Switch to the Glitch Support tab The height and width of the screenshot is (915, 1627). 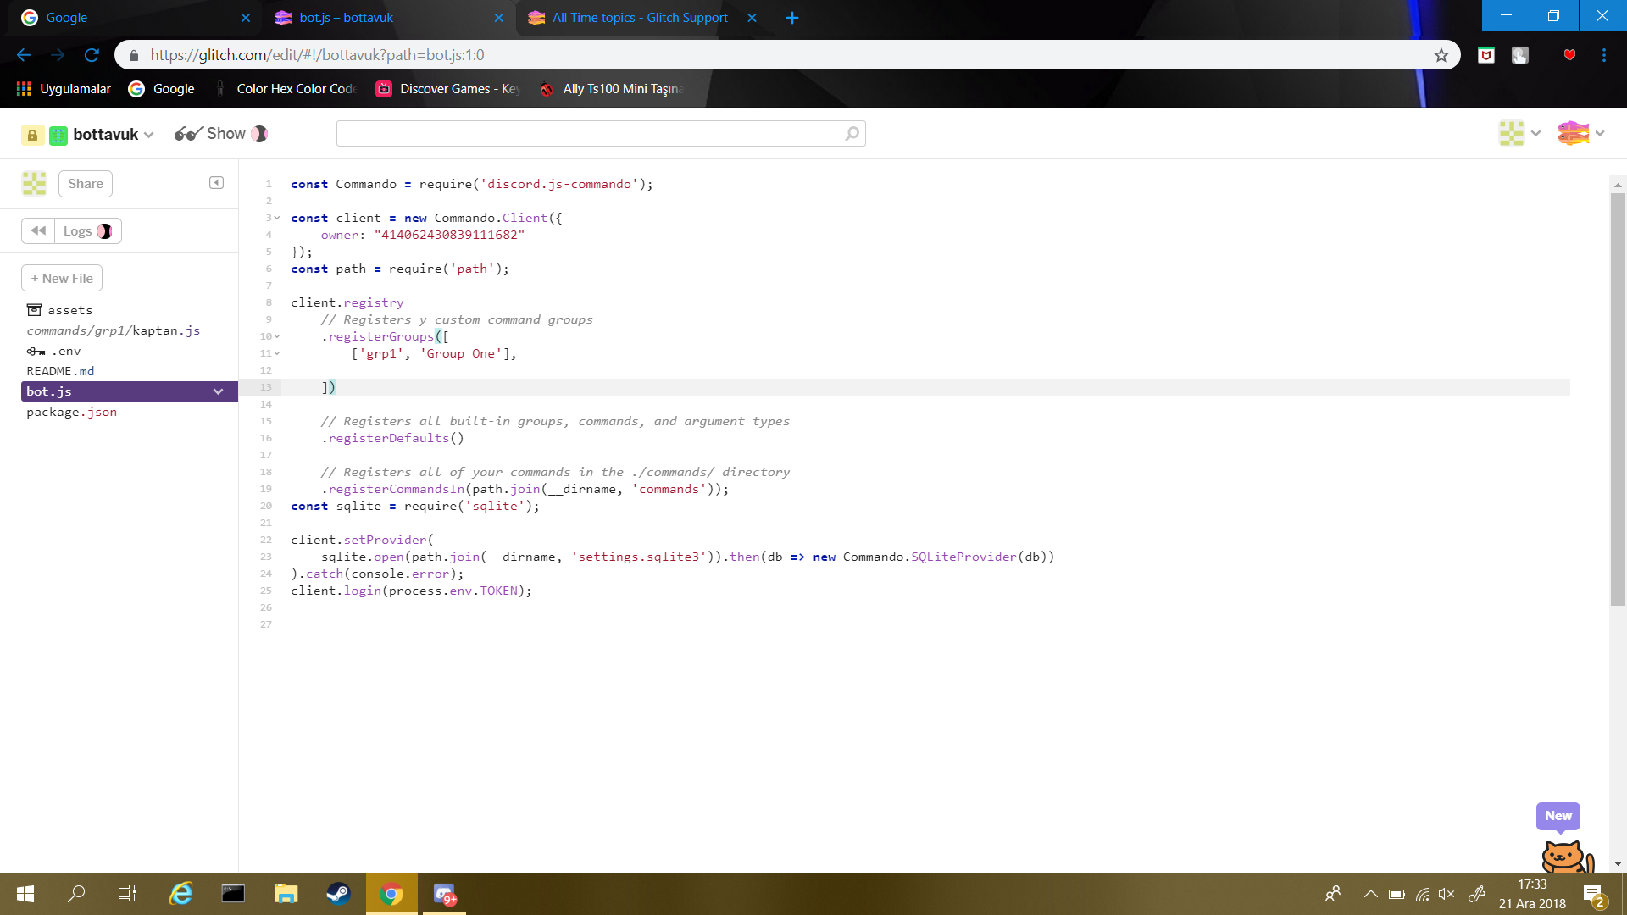[x=640, y=18]
